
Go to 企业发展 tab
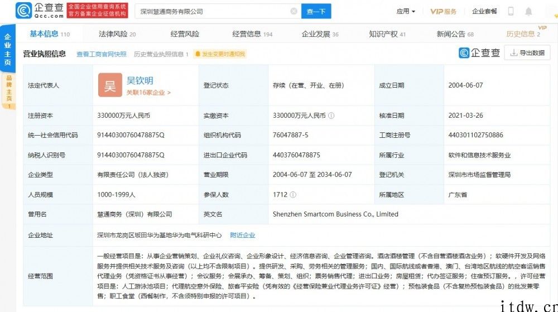[320, 34]
